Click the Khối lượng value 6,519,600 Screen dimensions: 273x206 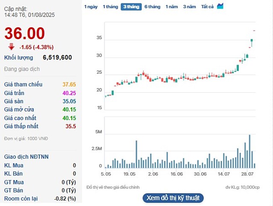click(57, 57)
